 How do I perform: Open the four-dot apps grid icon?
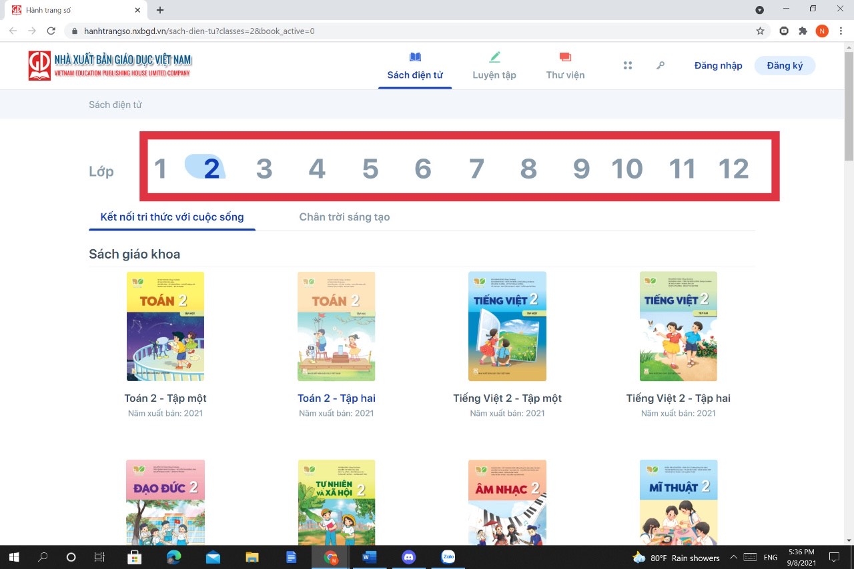(x=627, y=65)
